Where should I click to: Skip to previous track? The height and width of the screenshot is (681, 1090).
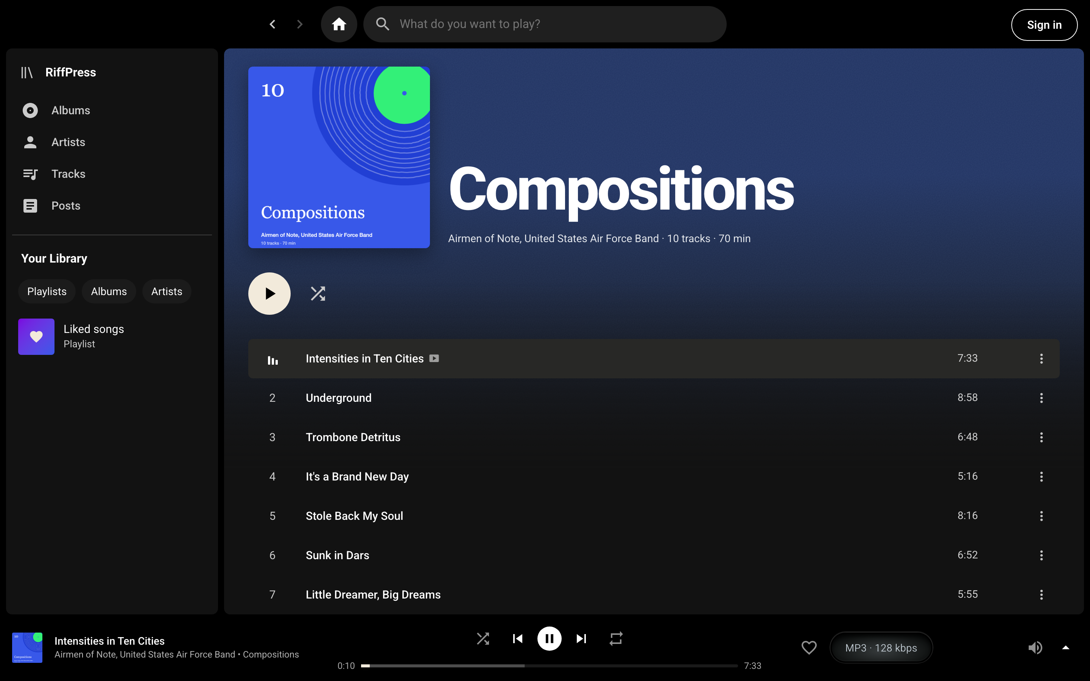pos(517,639)
